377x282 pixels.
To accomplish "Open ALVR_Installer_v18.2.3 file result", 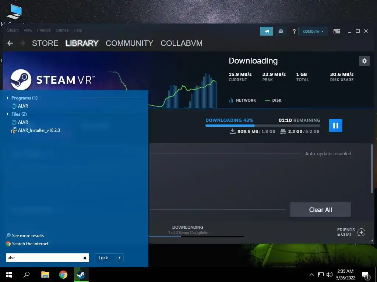I will point(36,130).
